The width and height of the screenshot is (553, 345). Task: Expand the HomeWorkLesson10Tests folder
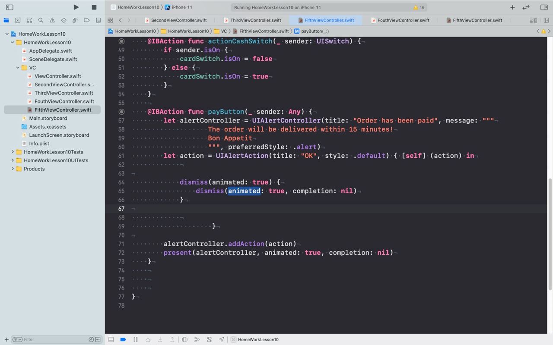coord(13,152)
